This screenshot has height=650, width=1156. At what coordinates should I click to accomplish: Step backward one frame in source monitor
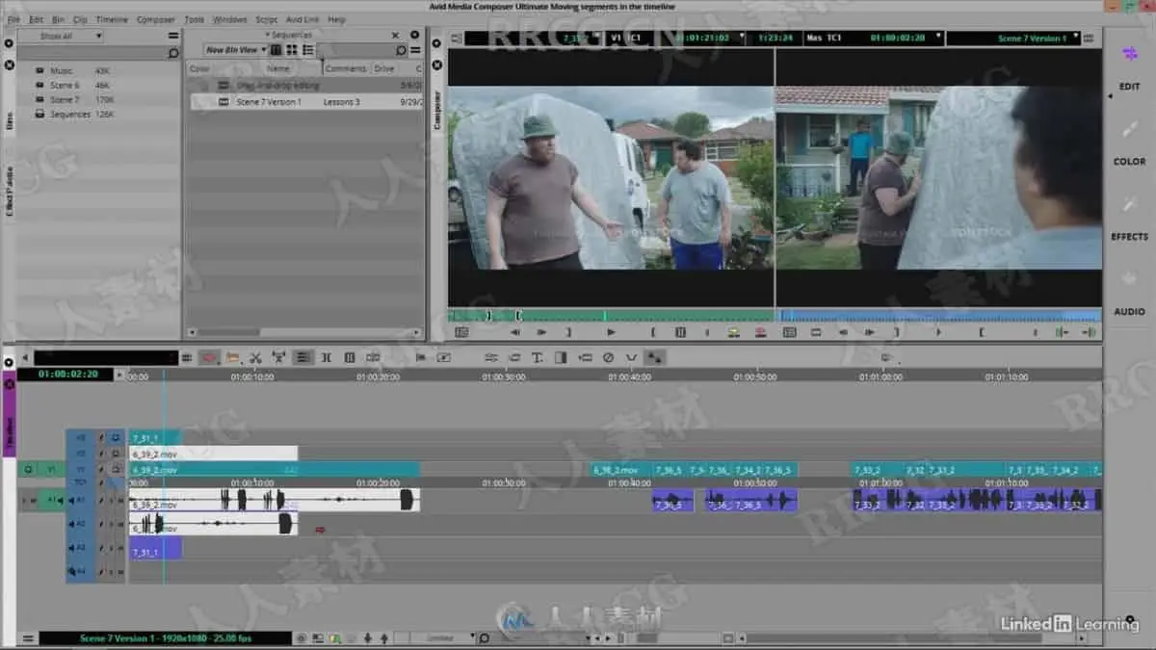514,332
